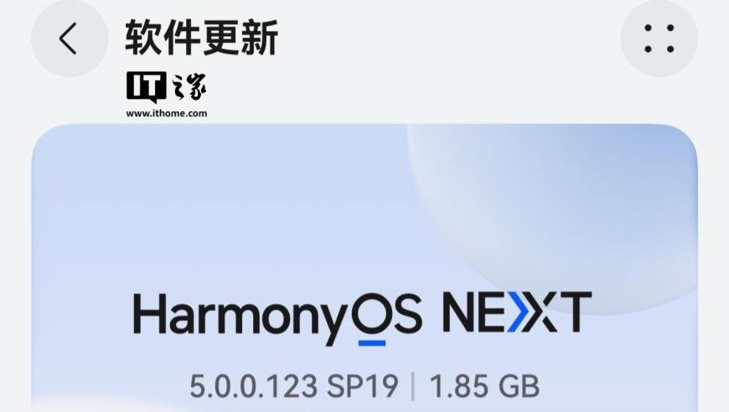The height and width of the screenshot is (412, 729).
Task: Click the SP19 label in version string
Action: click(363, 386)
